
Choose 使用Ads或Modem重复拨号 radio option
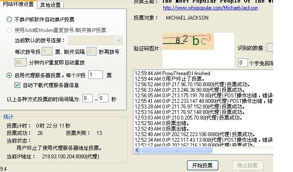9,30
